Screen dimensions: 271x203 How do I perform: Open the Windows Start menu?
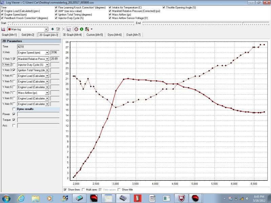tap(6, 198)
